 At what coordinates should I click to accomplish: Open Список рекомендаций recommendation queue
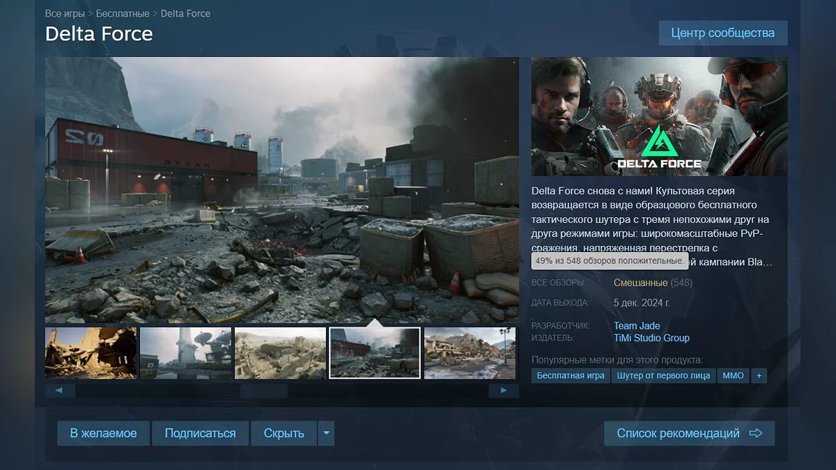coord(688,433)
